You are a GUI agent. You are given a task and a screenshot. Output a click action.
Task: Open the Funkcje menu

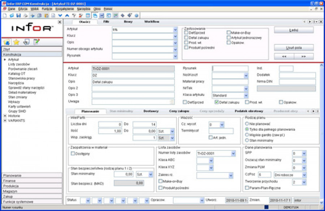[47, 9]
